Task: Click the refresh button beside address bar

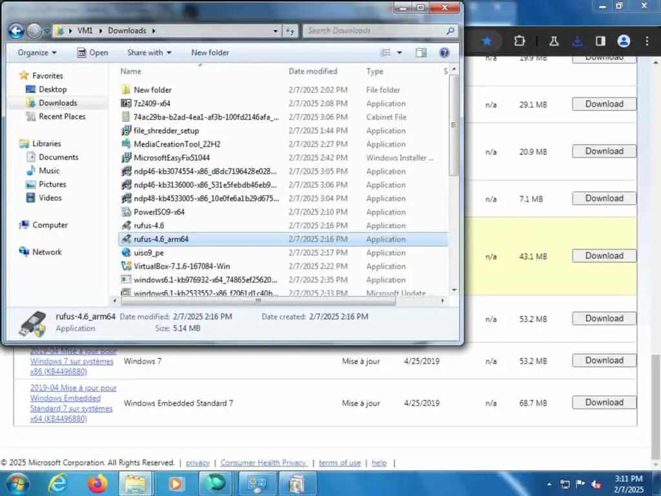Action: (x=290, y=31)
